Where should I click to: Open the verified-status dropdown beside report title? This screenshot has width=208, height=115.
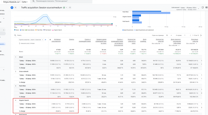point(65,8)
